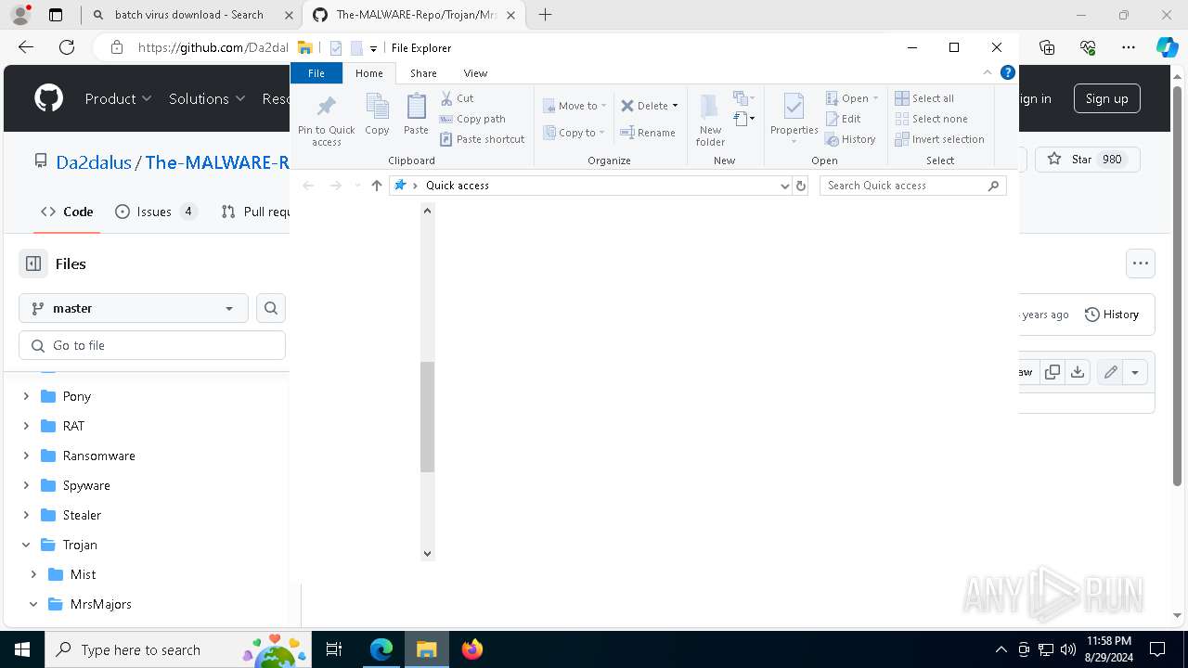Click the Go to file field
This screenshot has width=1188, height=668.
click(x=152, y=345)
